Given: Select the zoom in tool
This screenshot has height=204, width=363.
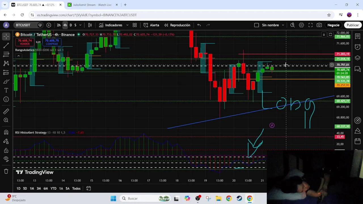Looking at the screenshot, I should point(6,120).
